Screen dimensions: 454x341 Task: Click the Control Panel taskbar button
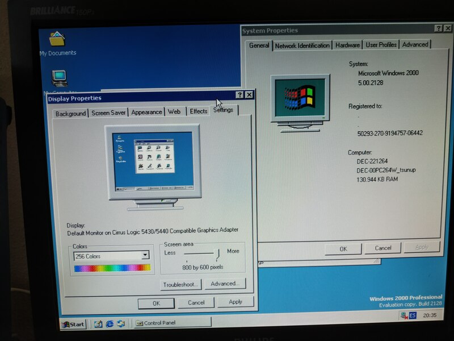173,323
